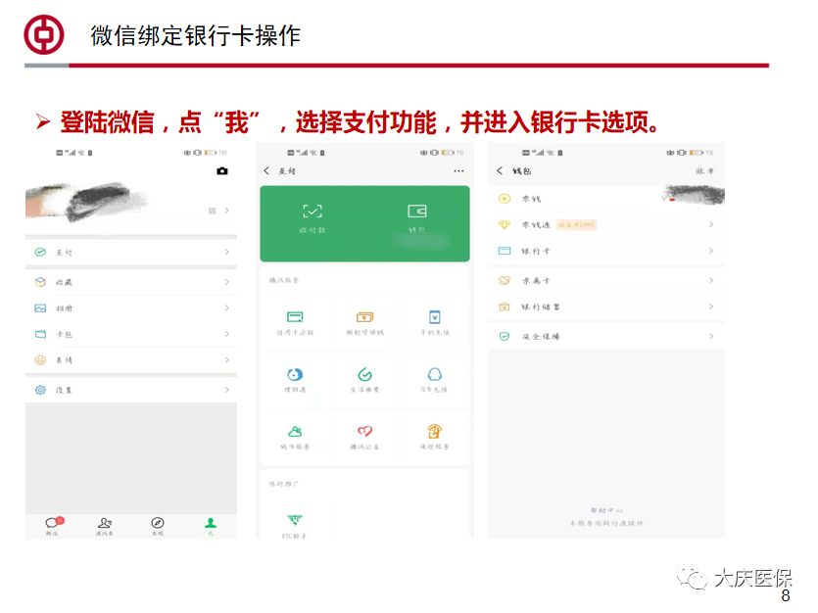Tap the wallet footer link below 帮助中心
Image resolution: width=818 pixels, height=613 pixels.
pyautogui.click(x=606, y=523)
